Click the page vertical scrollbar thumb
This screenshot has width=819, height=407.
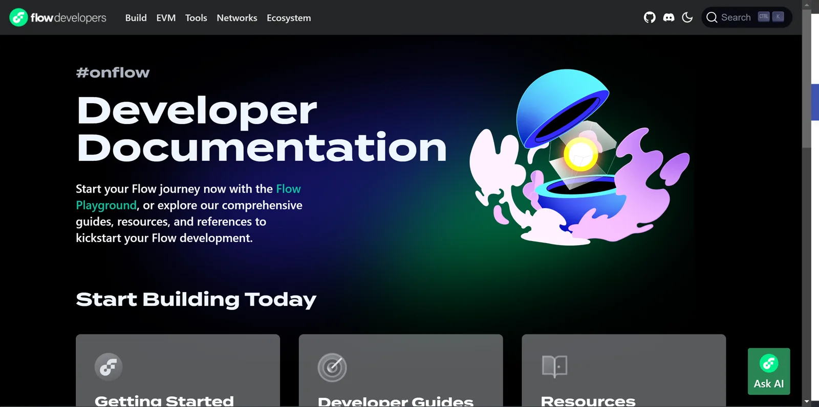(807, 79)
